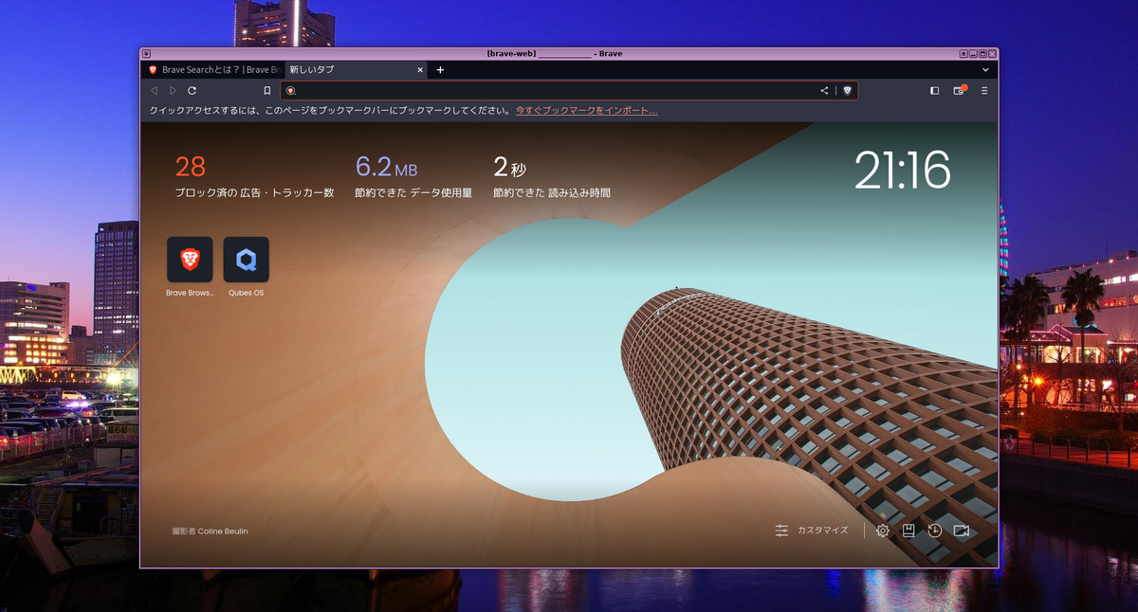
Task: Bookmark this page with the bookmark icon
Action: coord(267,91)
